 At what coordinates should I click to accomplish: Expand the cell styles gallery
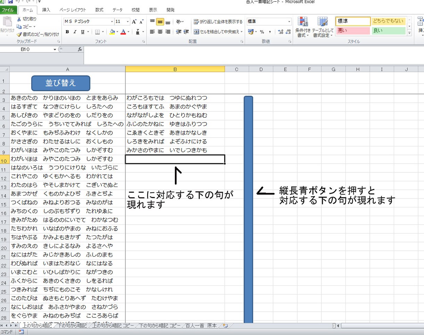coord(409,33)
